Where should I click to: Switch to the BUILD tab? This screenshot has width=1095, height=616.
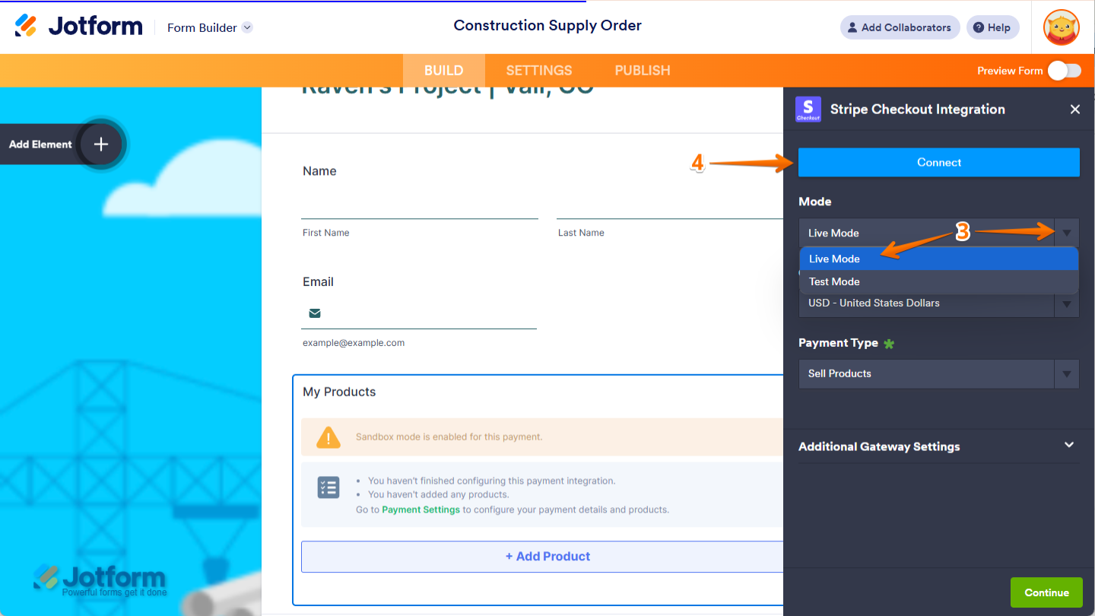click(x=444, y=71)
